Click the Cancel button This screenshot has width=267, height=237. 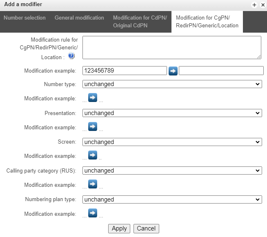point(146,228)
